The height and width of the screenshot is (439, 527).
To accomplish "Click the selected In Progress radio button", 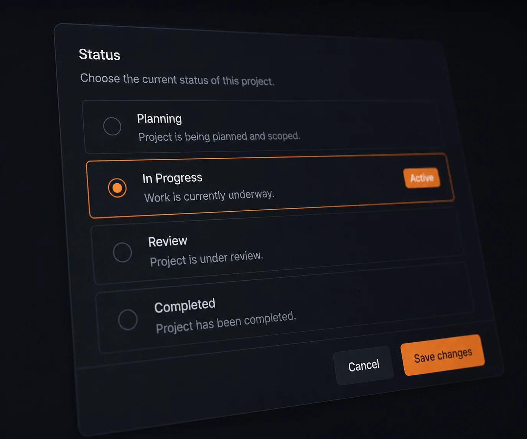I will (x=117, y=188).
